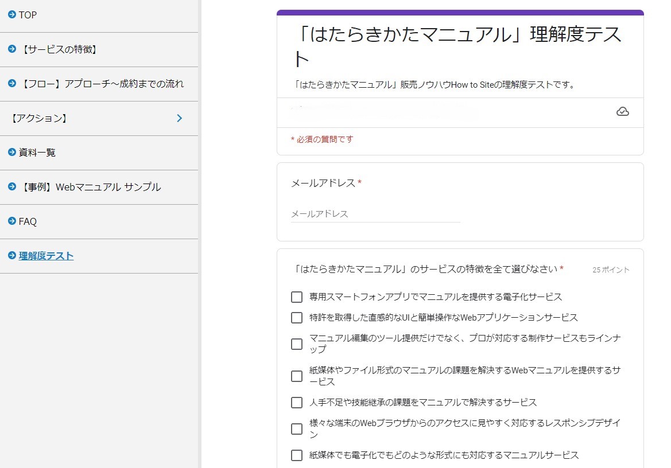The image size is (671, 468).
Task: Click the arrow icon beside 【事例】Webマニュアル サンプル
Action: (x=11, y=187)
